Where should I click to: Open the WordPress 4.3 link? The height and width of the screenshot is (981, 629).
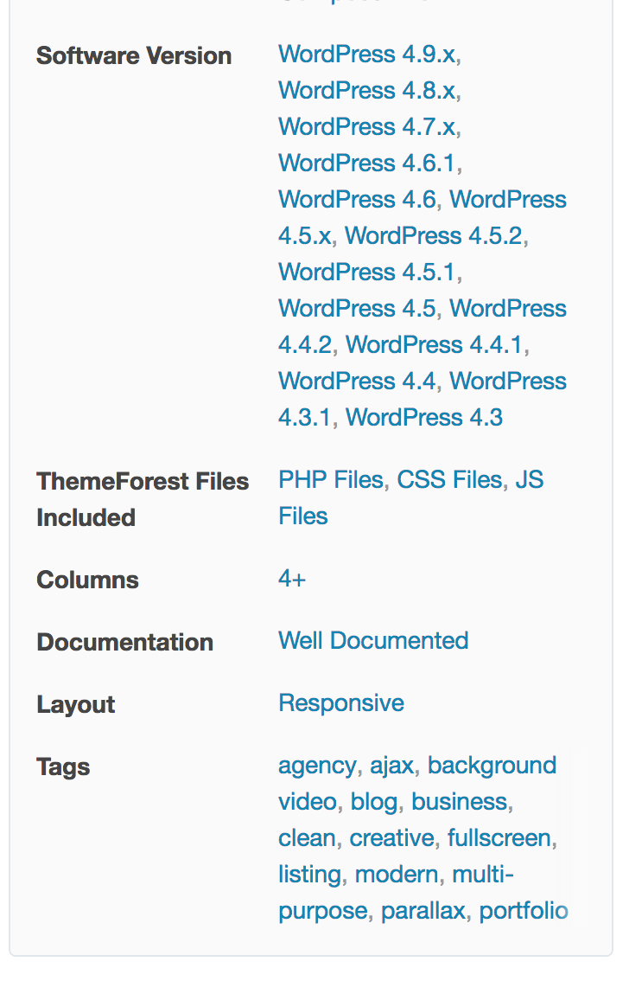click(x=424, y=417)
